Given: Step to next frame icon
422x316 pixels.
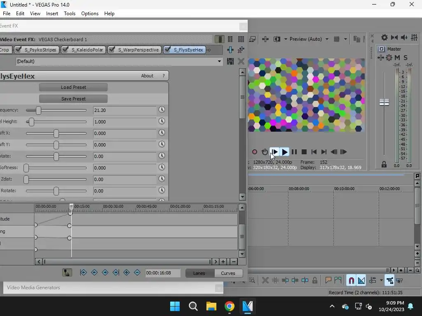Looking at the screenshot, I should (343, 152).
